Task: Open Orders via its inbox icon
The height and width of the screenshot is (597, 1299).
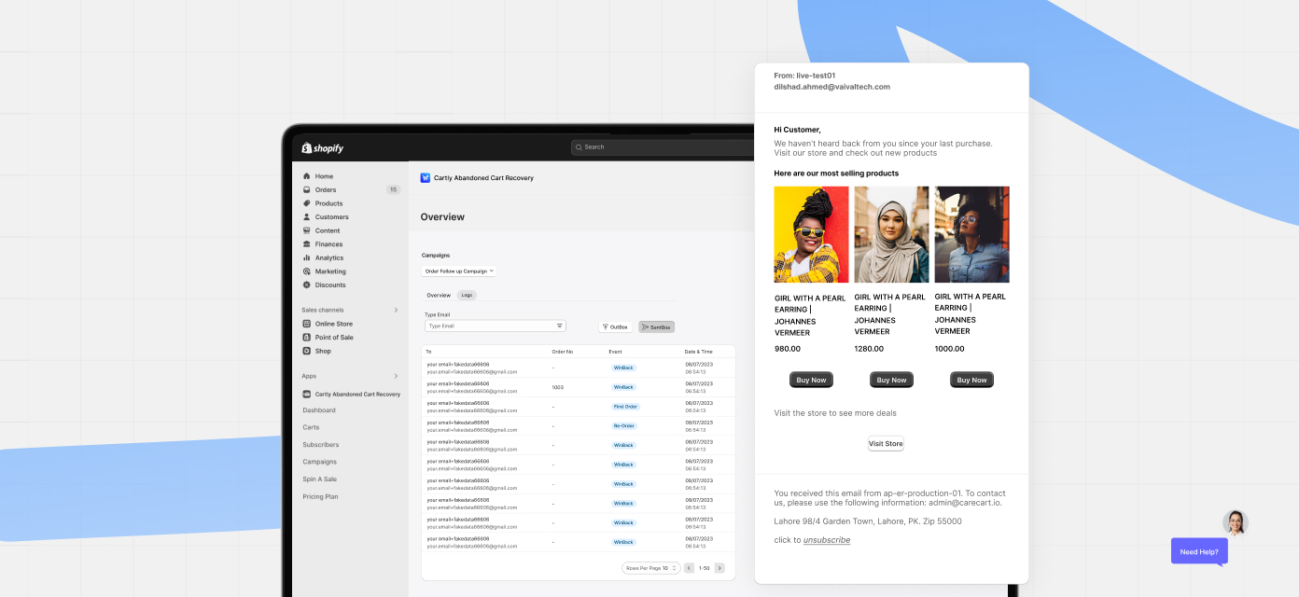Action: pos(307,190)
